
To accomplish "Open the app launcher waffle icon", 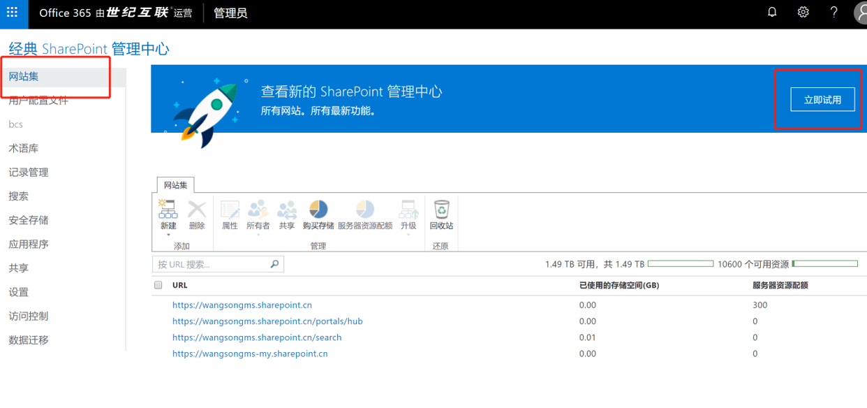I will [12, 13].
